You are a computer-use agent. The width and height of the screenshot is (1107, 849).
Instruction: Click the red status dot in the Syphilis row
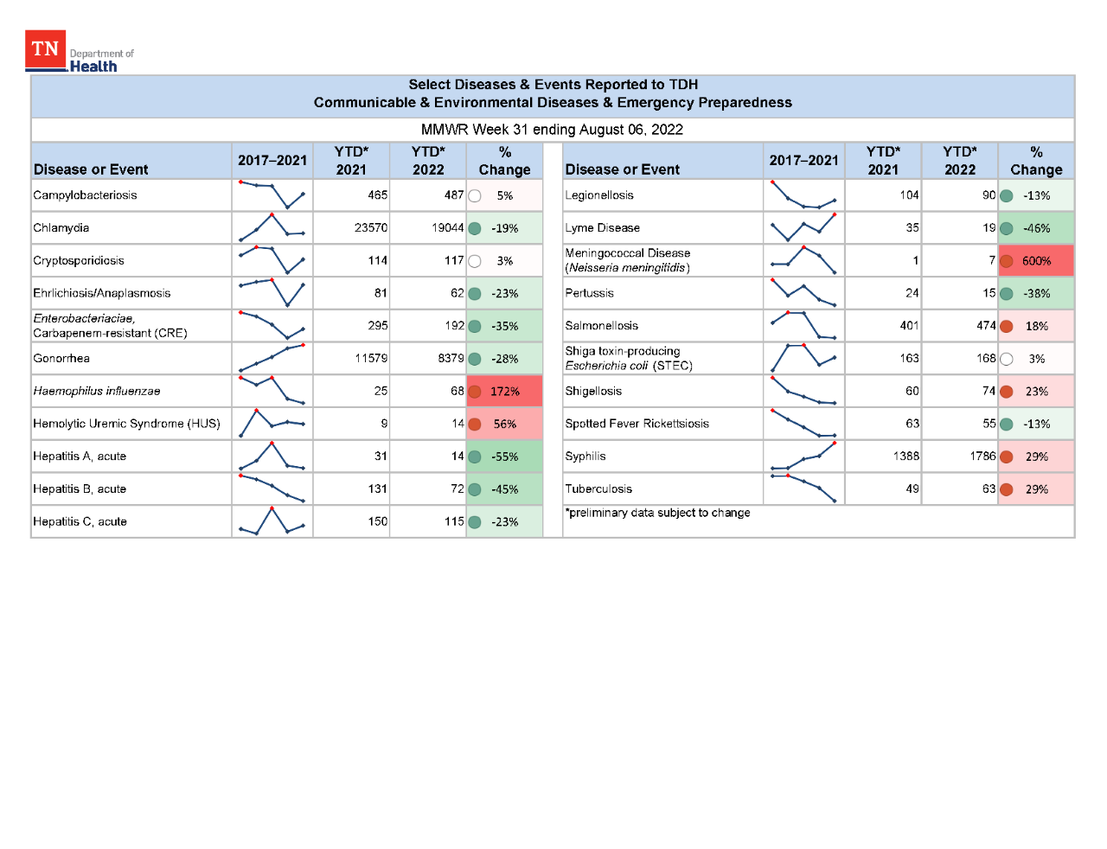point(1007,457)
